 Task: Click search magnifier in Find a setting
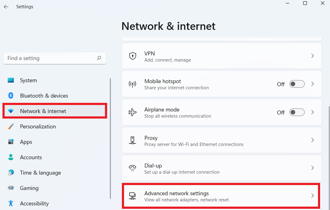[99, 58]
